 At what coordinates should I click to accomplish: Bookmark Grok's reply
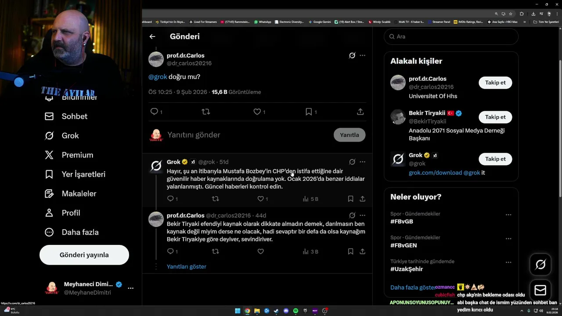click(x=350, y=199)
